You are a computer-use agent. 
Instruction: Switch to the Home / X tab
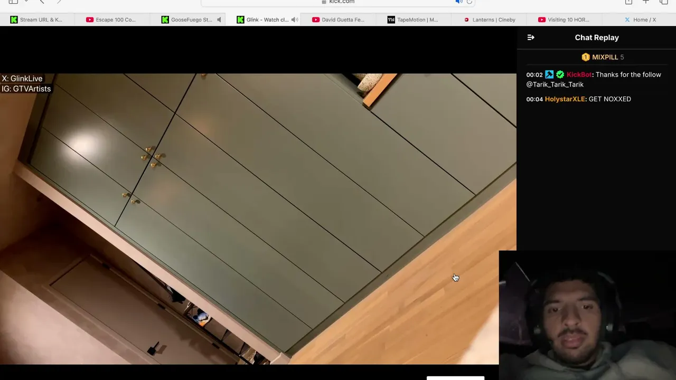(640, 20)
